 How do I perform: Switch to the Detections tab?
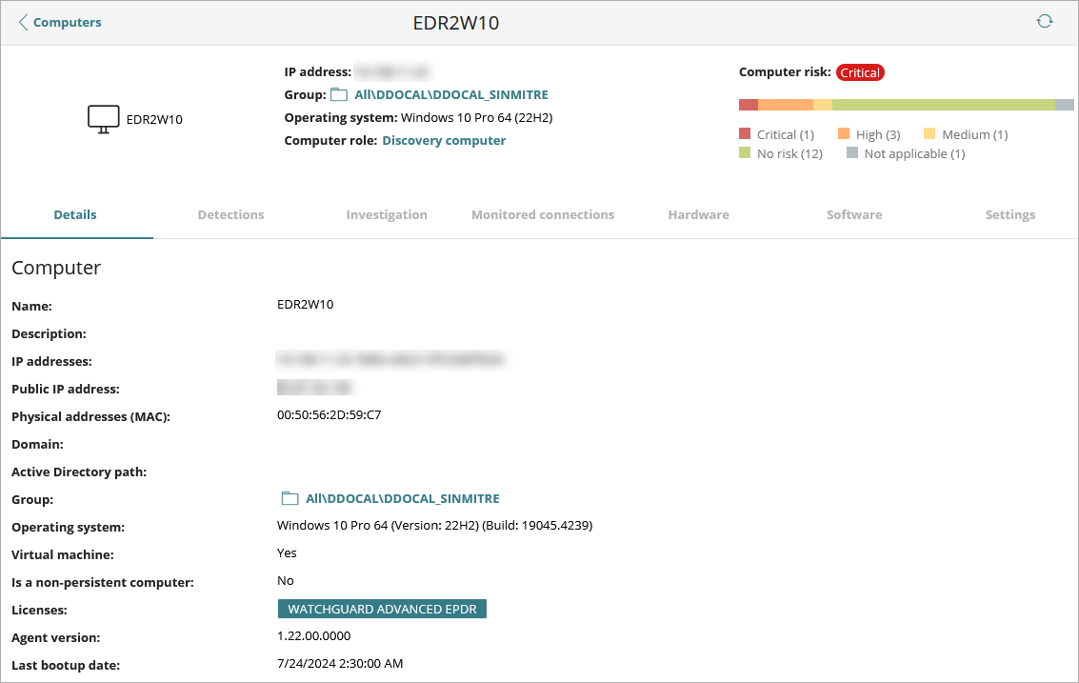230,214
